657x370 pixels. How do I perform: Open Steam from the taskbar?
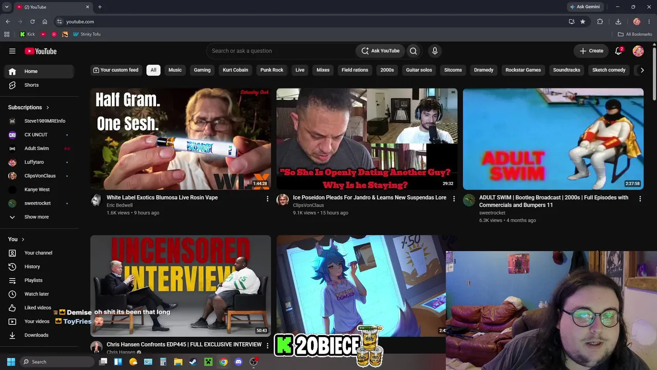[x=193, y=362]
